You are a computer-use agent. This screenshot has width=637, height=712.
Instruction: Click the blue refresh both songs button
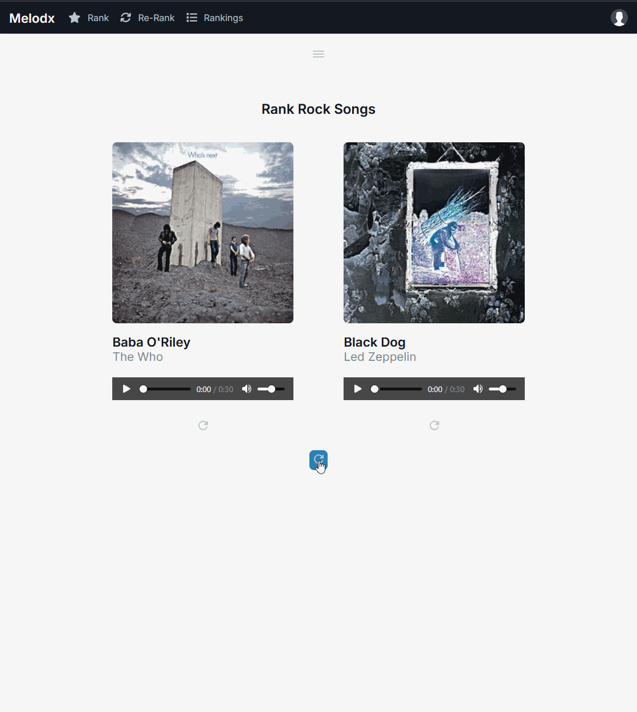click(x=318, y=460)
